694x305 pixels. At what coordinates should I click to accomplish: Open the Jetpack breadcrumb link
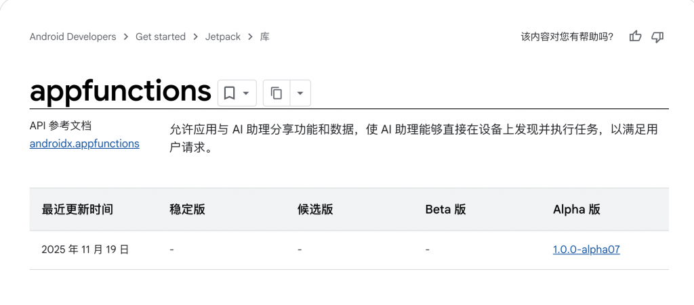(x=223, y=37)
